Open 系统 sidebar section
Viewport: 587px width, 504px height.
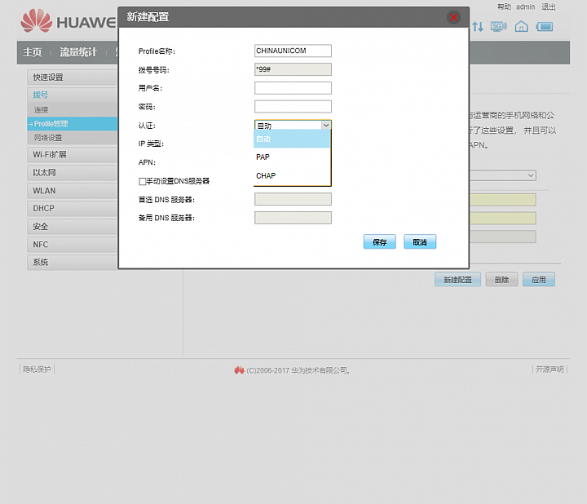click(73, 262)
